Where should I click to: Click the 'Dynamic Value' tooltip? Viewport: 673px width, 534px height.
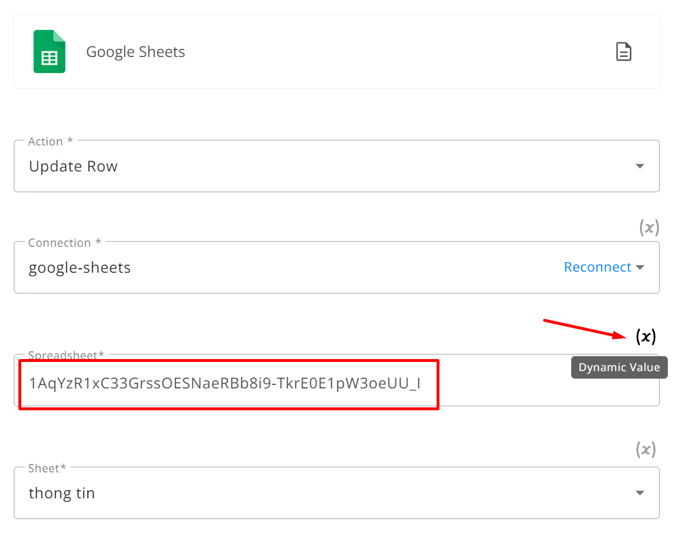tap(619, 368)
